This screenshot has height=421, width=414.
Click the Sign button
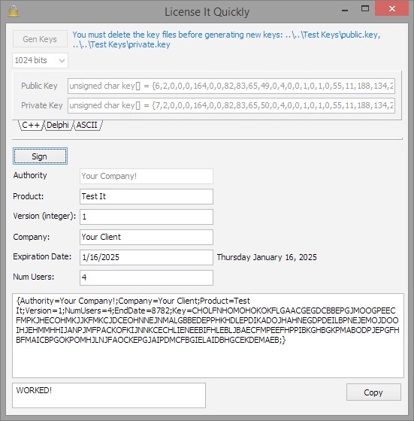40,156
